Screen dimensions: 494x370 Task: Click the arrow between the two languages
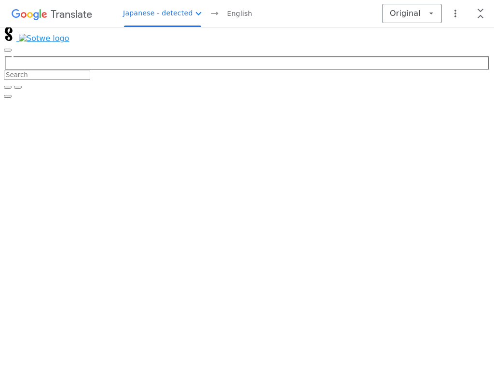(x=215, y=13)
